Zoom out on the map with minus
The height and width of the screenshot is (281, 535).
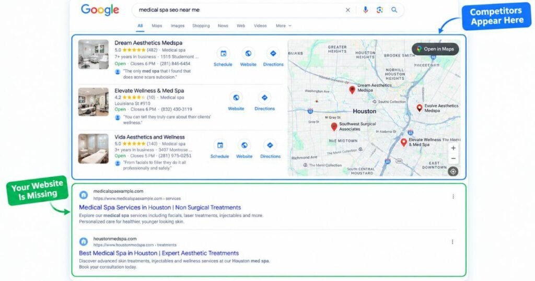453,159
